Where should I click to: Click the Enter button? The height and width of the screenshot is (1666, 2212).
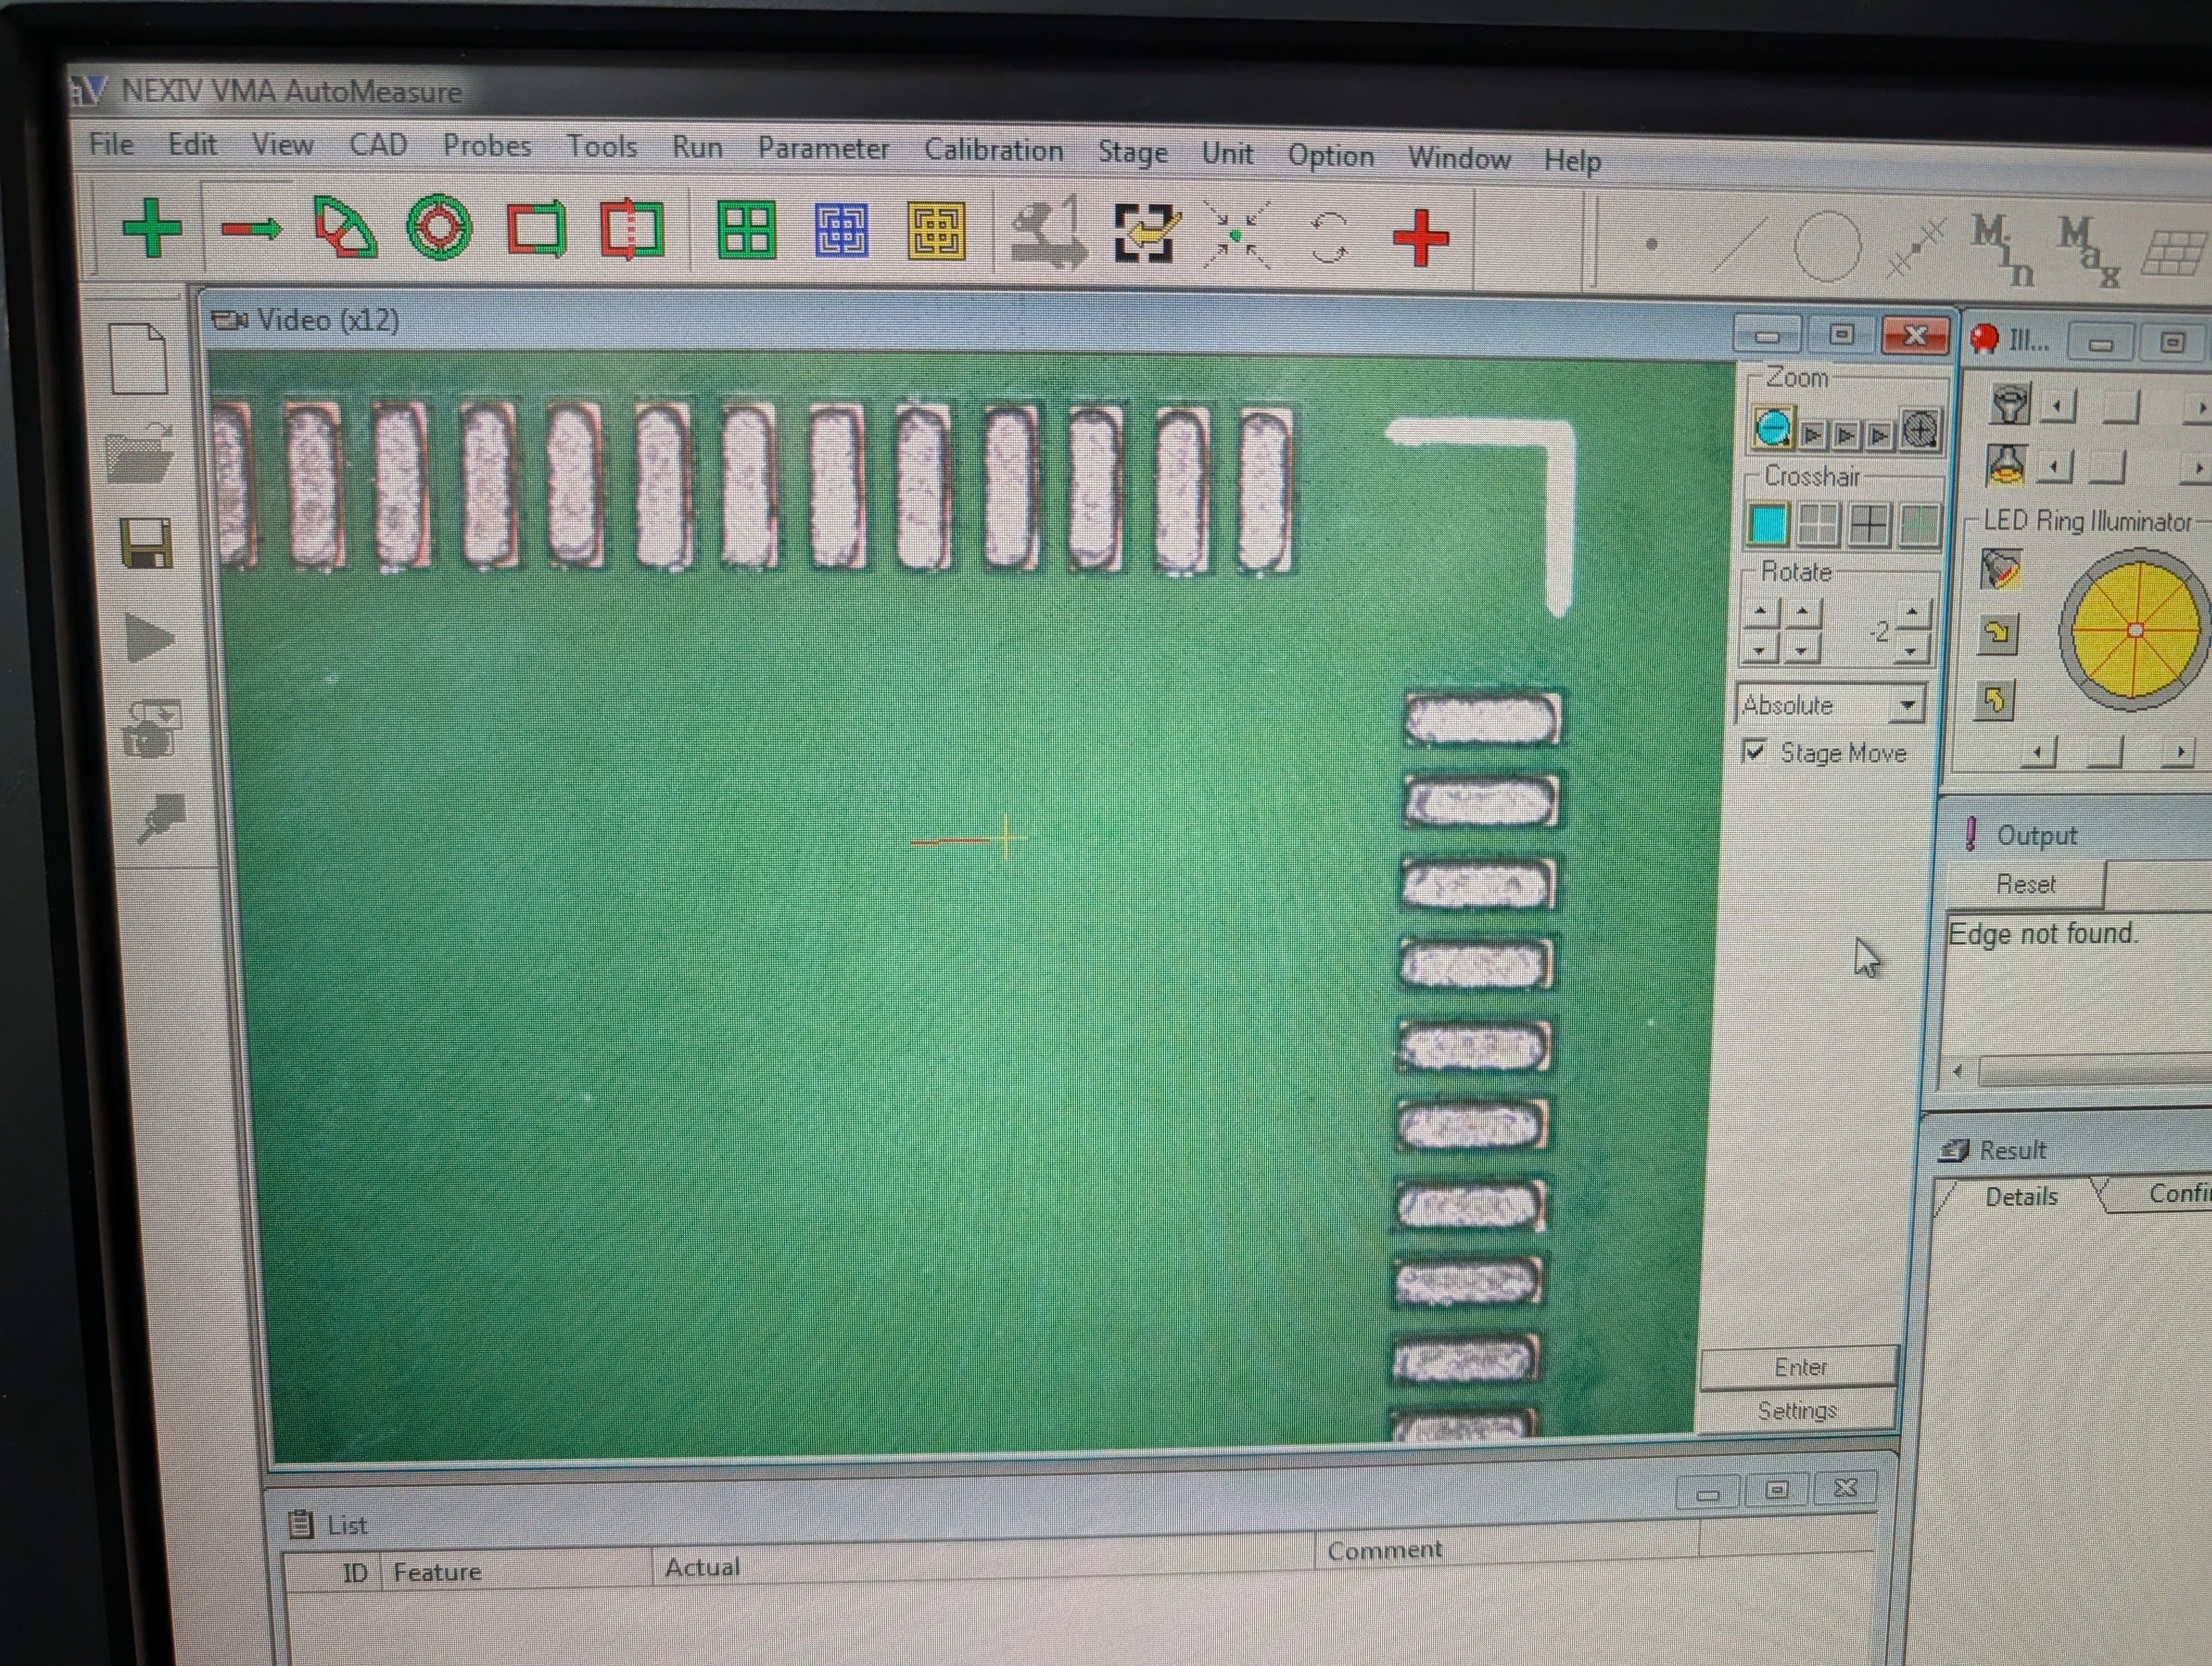pyautogui.click(x=1799, y=1367)
